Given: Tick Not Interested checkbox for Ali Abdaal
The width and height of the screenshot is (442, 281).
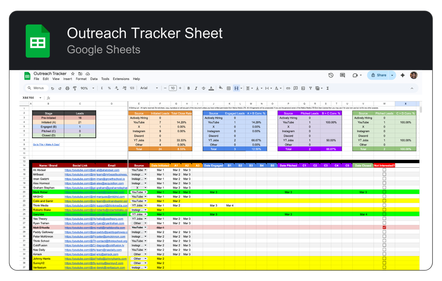Looking at the screenshot, I should click(384, 170).
